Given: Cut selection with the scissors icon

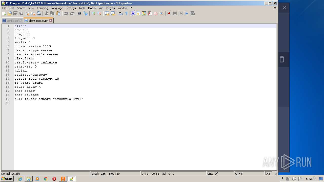Looking at the screenshot, I should pos(47,13).
